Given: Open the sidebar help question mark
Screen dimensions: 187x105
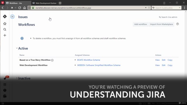Looking at the screenshot, I should point(5,90).
